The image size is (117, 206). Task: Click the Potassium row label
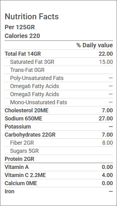[x=18, y=127]
